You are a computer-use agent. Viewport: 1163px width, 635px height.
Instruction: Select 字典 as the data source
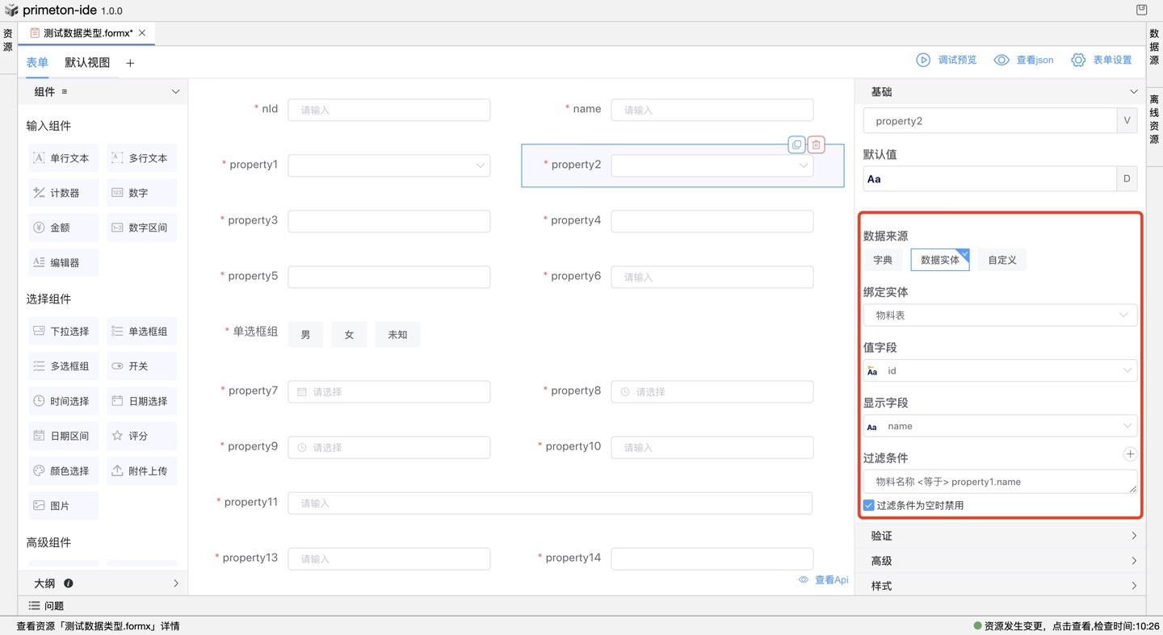coord(883,260)
